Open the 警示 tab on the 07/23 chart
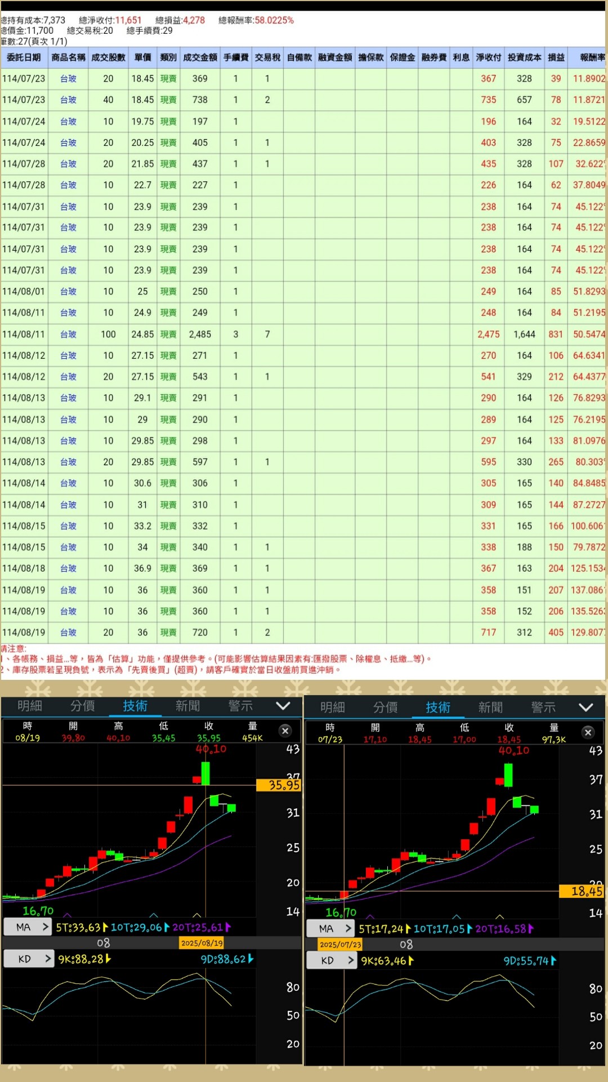Screen dimensions: 608x1082 (x=543, y=707)
